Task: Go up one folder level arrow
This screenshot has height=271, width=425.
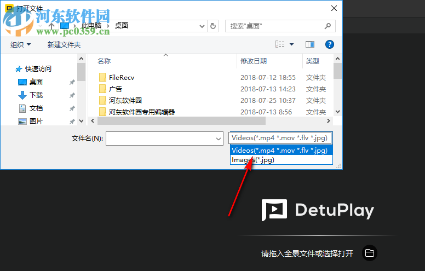Action: point(51,26)
